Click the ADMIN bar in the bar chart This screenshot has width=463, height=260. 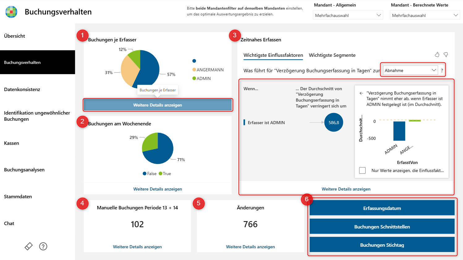coord(399,131)
